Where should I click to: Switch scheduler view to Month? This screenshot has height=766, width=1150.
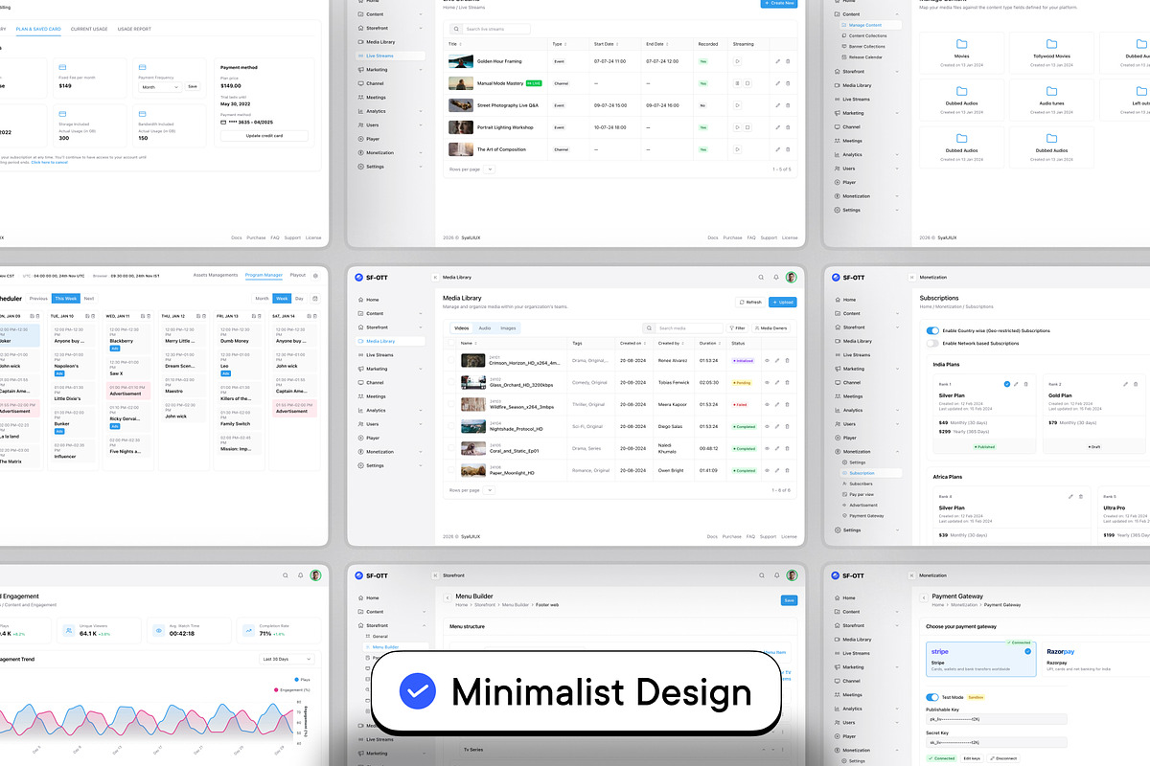(262, 298)
